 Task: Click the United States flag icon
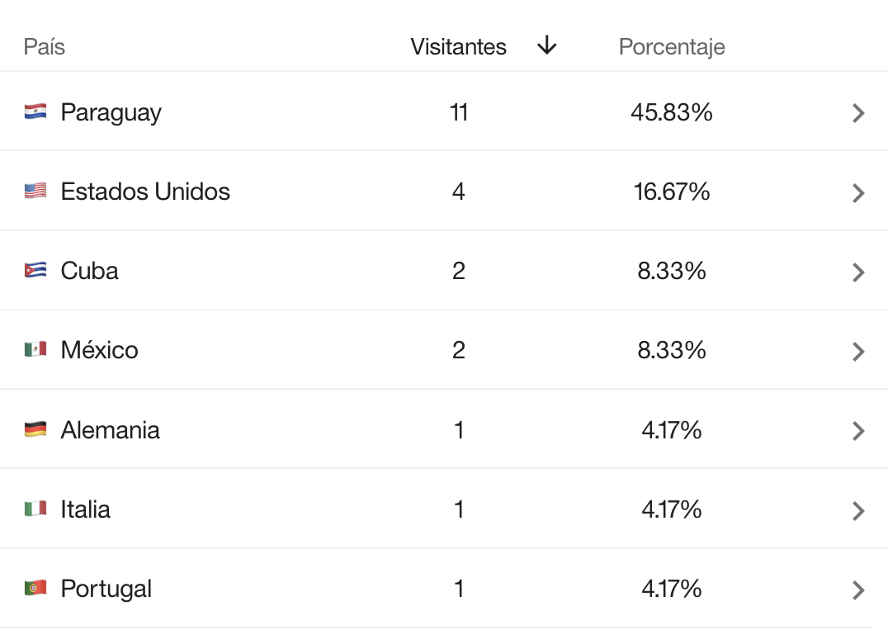click(x=35, y=192)
